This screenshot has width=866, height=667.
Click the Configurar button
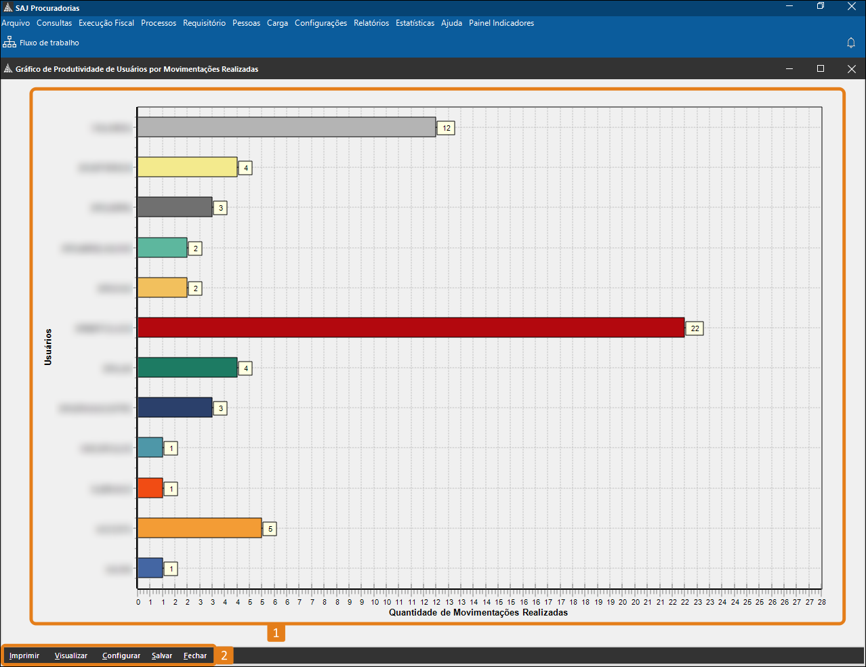click(x=121, y=655)
